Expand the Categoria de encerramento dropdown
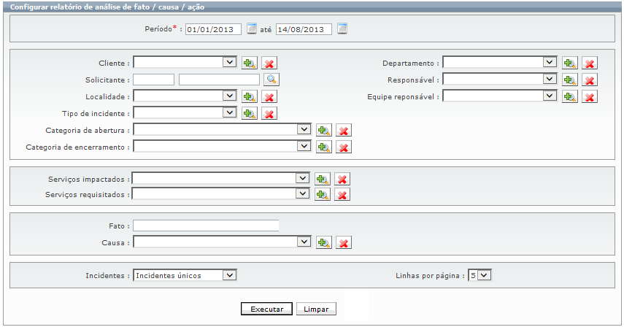Screen dimensions: 624x327 222,146
